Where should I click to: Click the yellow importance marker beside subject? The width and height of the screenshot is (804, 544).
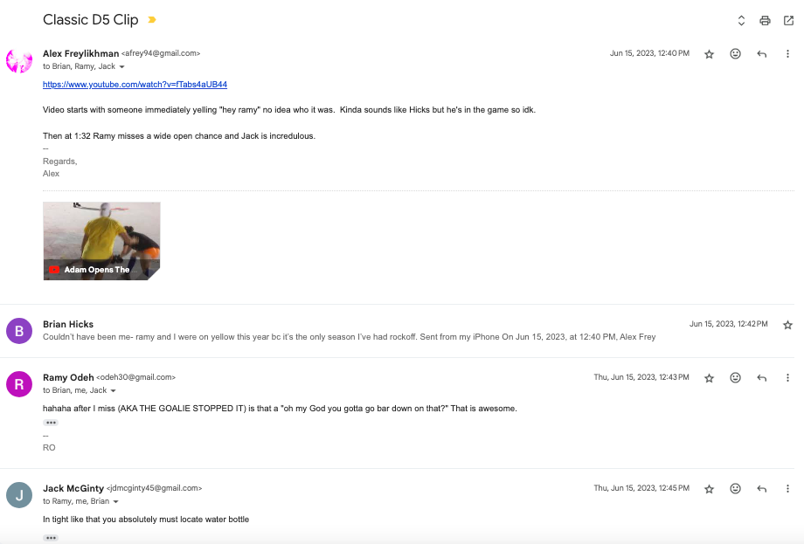pyautogui.click(x=152, y=20)
